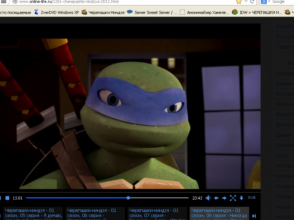Go to previous video with left arrow
294x220 pixels.
pyautogui.click(x=216, y=198)
